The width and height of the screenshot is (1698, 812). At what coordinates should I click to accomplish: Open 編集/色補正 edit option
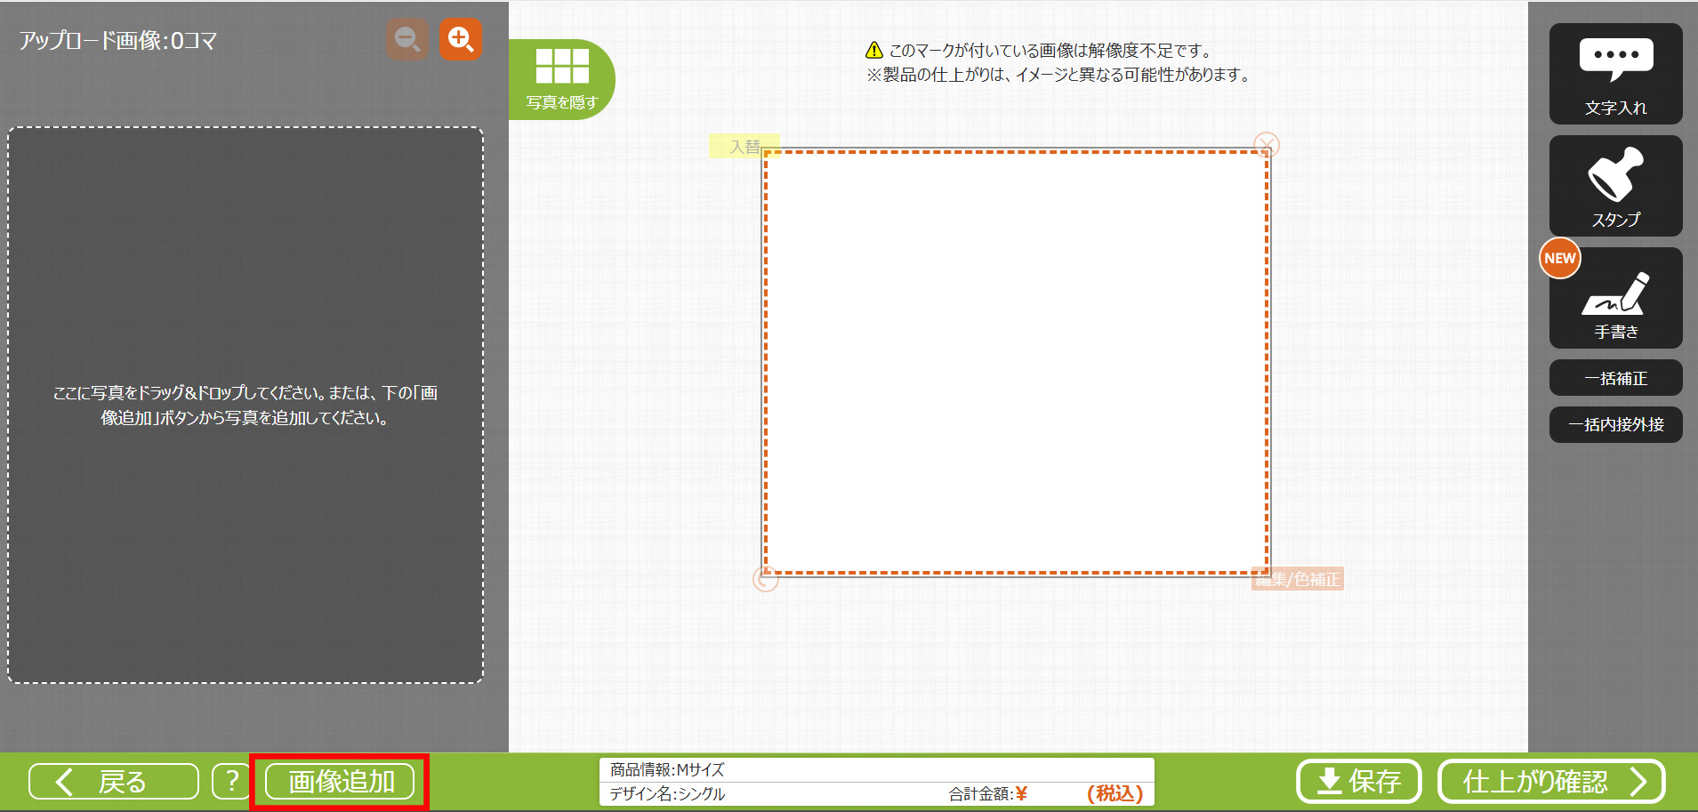pos(1298,579)
